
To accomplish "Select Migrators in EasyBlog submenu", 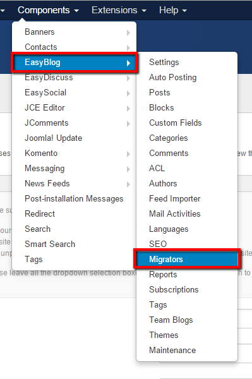I will click(187, 260).
